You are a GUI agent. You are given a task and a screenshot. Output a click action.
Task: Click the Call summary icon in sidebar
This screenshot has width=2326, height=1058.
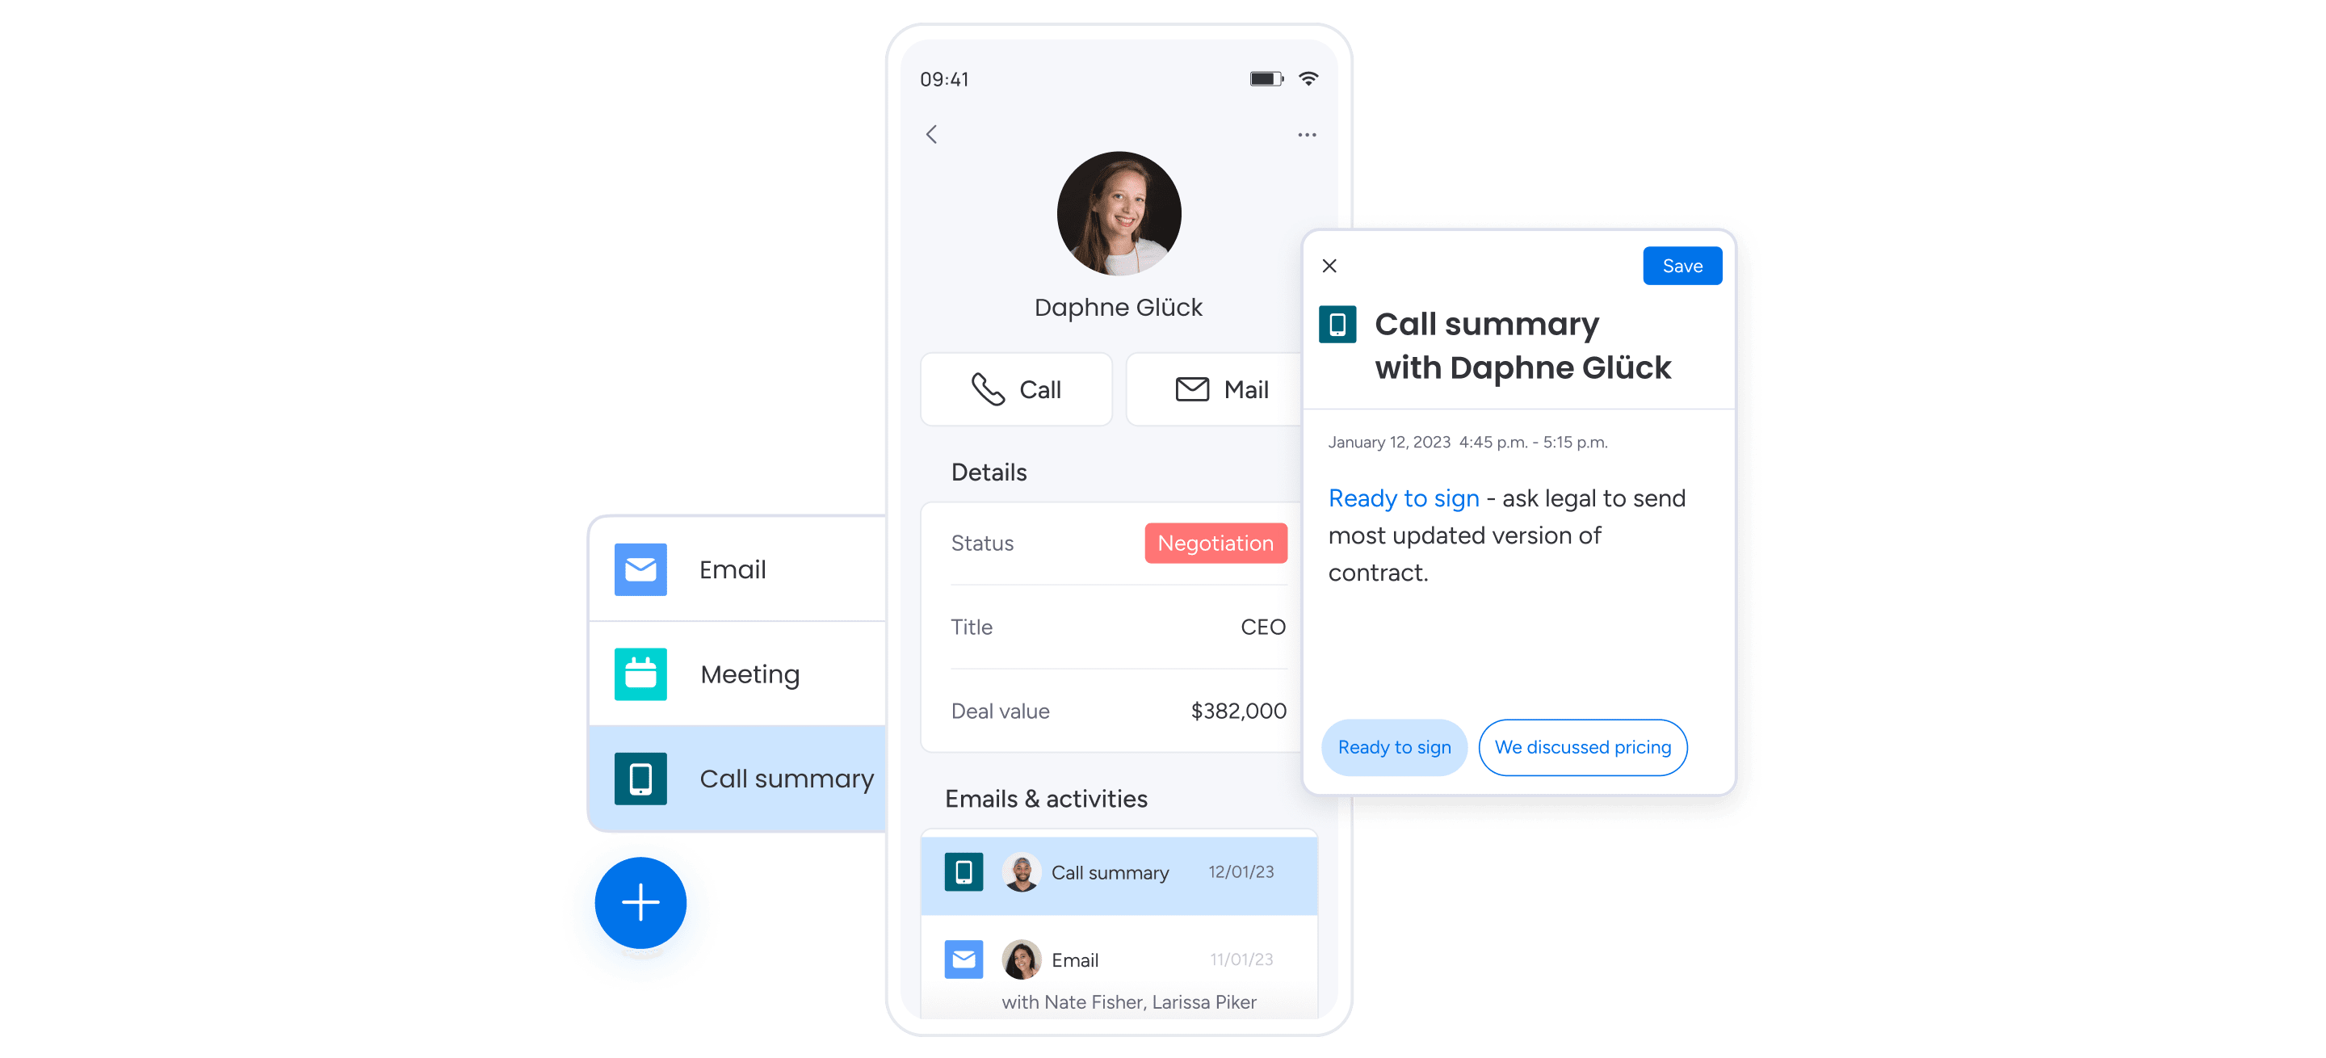[640, 776]
